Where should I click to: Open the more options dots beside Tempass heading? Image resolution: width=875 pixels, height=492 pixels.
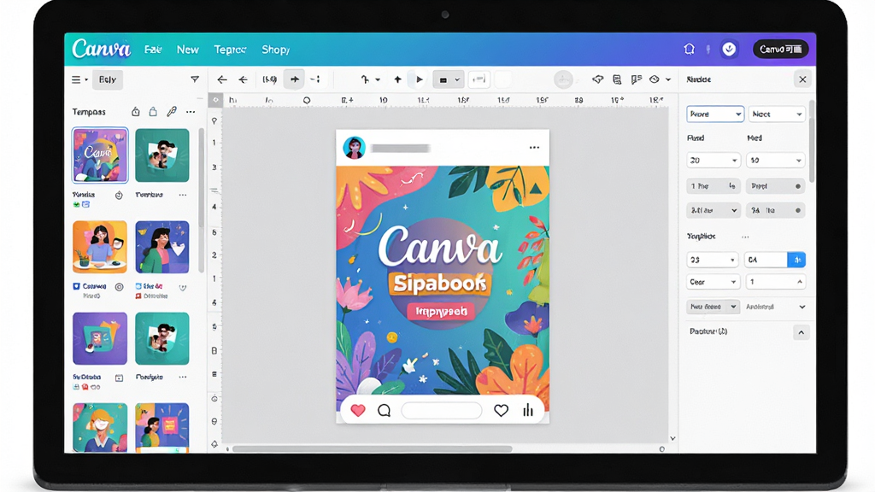[x=191, y=112]
